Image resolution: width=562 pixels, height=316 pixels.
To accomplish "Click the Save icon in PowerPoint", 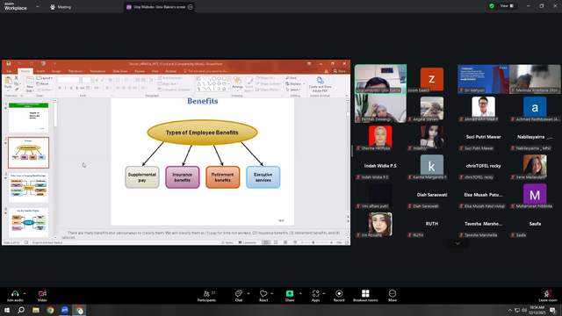I will 9,63.
